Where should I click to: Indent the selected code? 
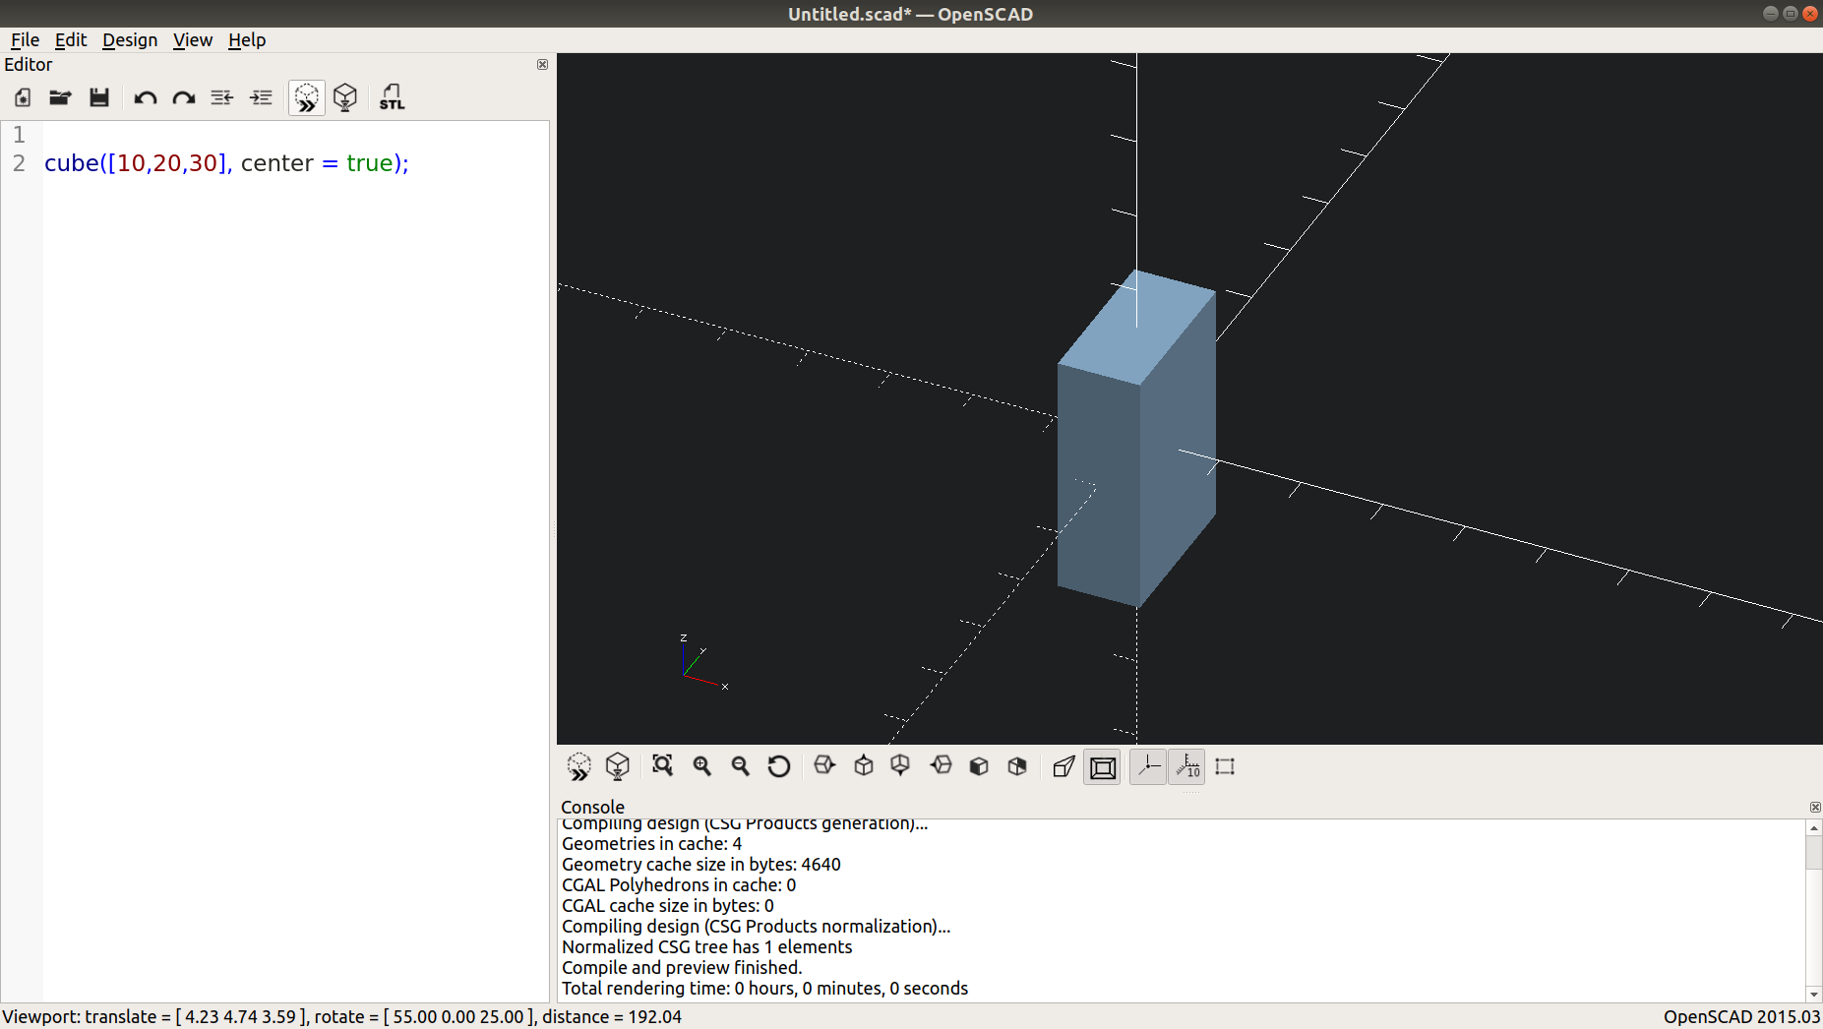(261, 97)
